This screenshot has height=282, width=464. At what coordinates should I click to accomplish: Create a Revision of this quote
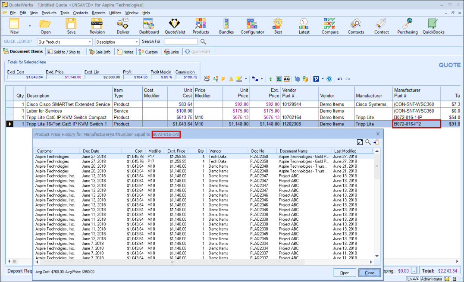pyautogui.click(x=97, y=26)
